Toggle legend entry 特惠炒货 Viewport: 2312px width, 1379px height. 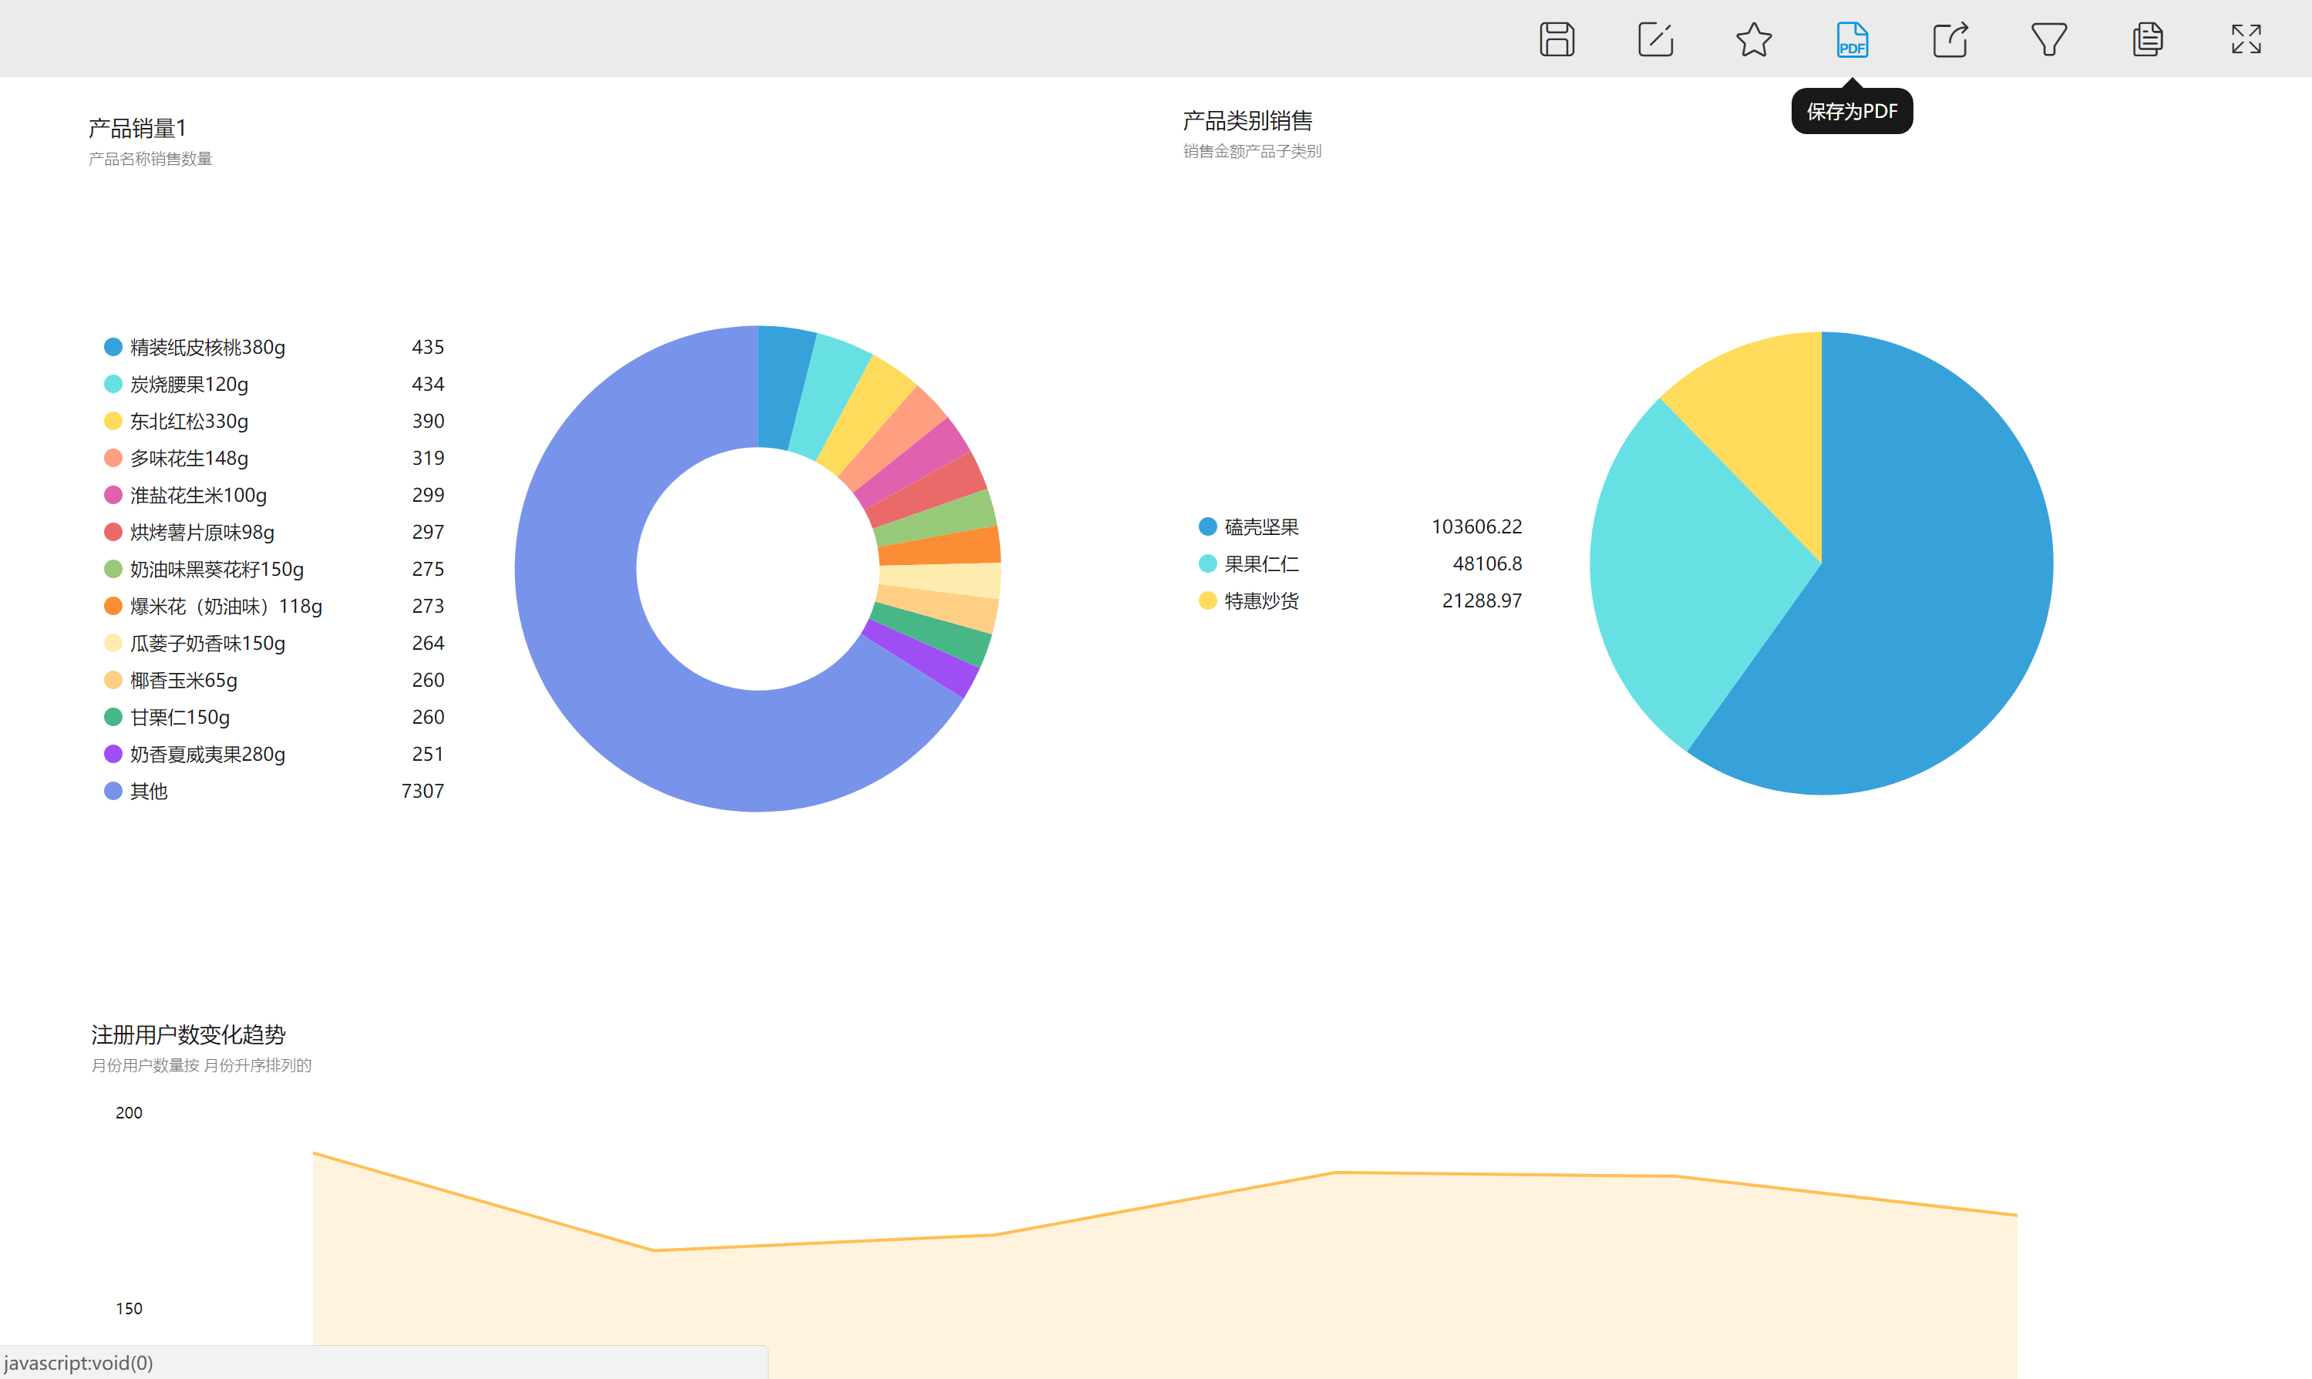point(1260,601)
